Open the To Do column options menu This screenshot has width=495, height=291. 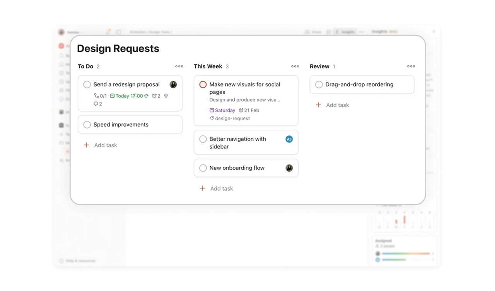tap(179, 66)
